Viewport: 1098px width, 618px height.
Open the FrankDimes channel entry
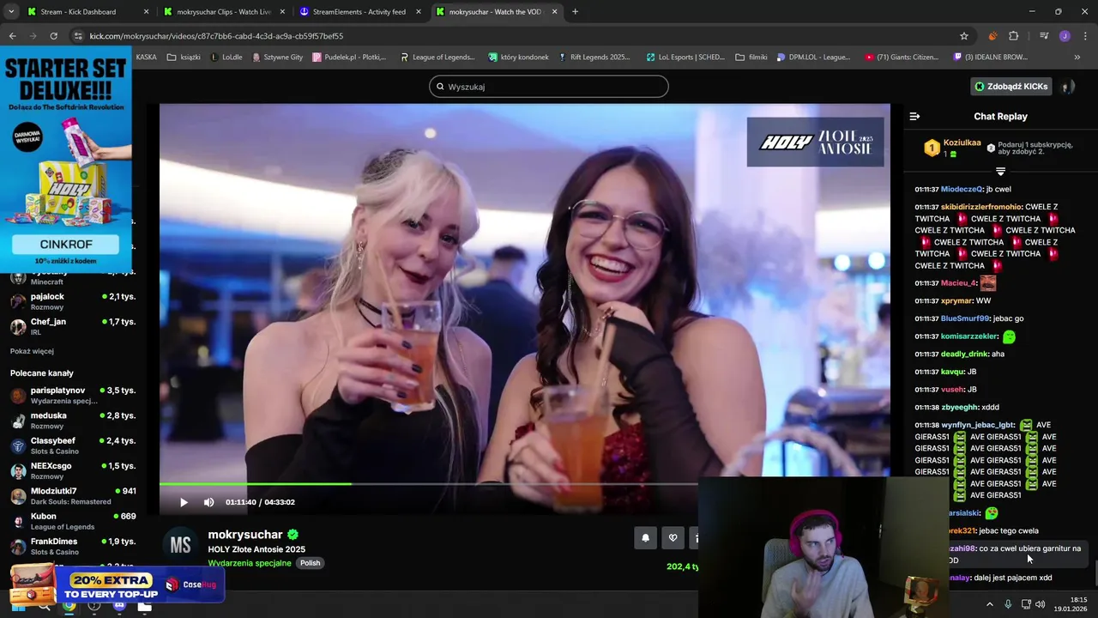tap(73, 546)
